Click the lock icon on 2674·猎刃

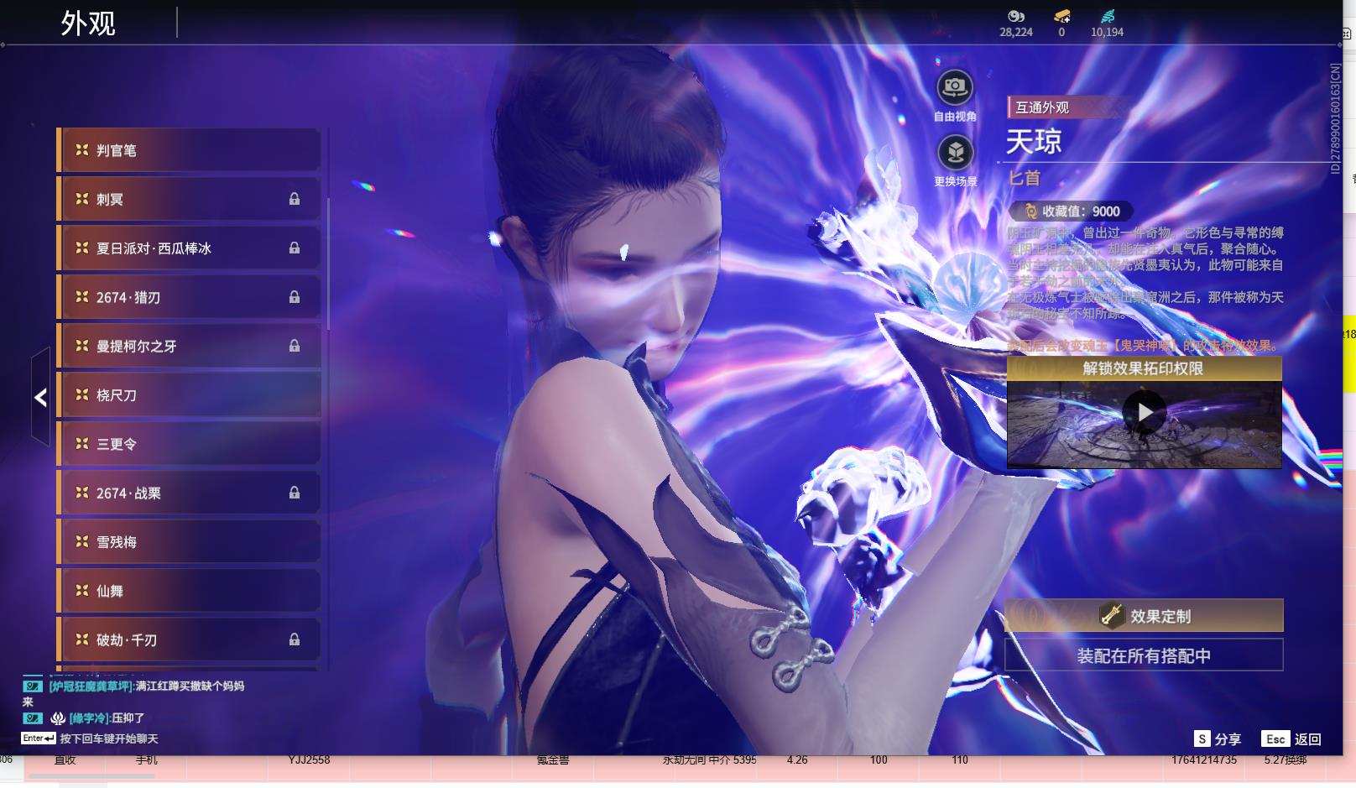(x=295, y=297)
